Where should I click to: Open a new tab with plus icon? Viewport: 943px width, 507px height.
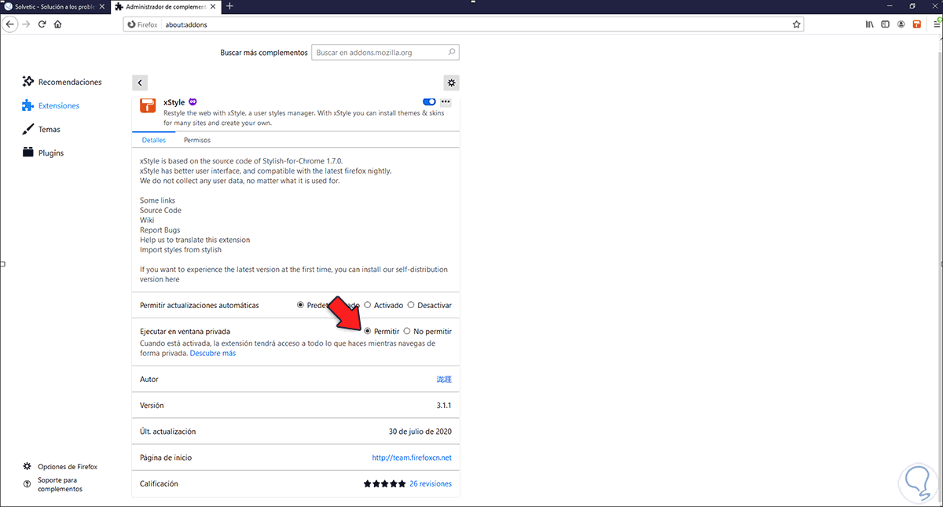pyautogui.click(x=229, y=6)
